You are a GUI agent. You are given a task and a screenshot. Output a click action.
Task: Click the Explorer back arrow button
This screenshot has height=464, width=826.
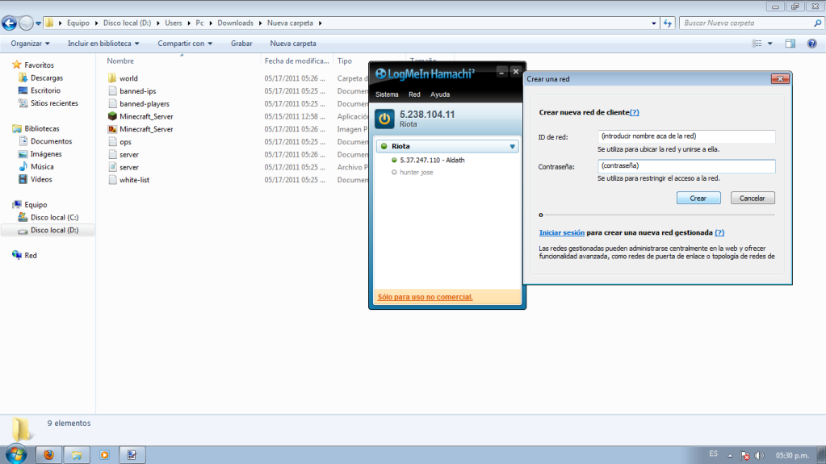click(x=10, y=23)
